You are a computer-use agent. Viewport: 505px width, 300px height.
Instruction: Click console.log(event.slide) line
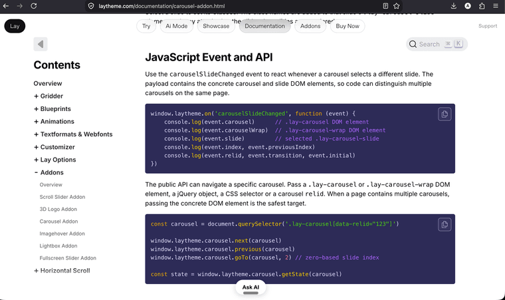coord(272,139)
